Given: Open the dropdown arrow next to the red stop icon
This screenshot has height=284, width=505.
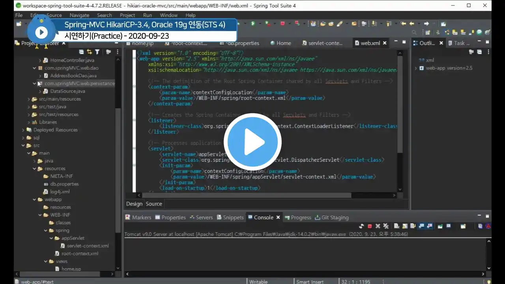Looking at the screenshot, I should click(290, 24).
